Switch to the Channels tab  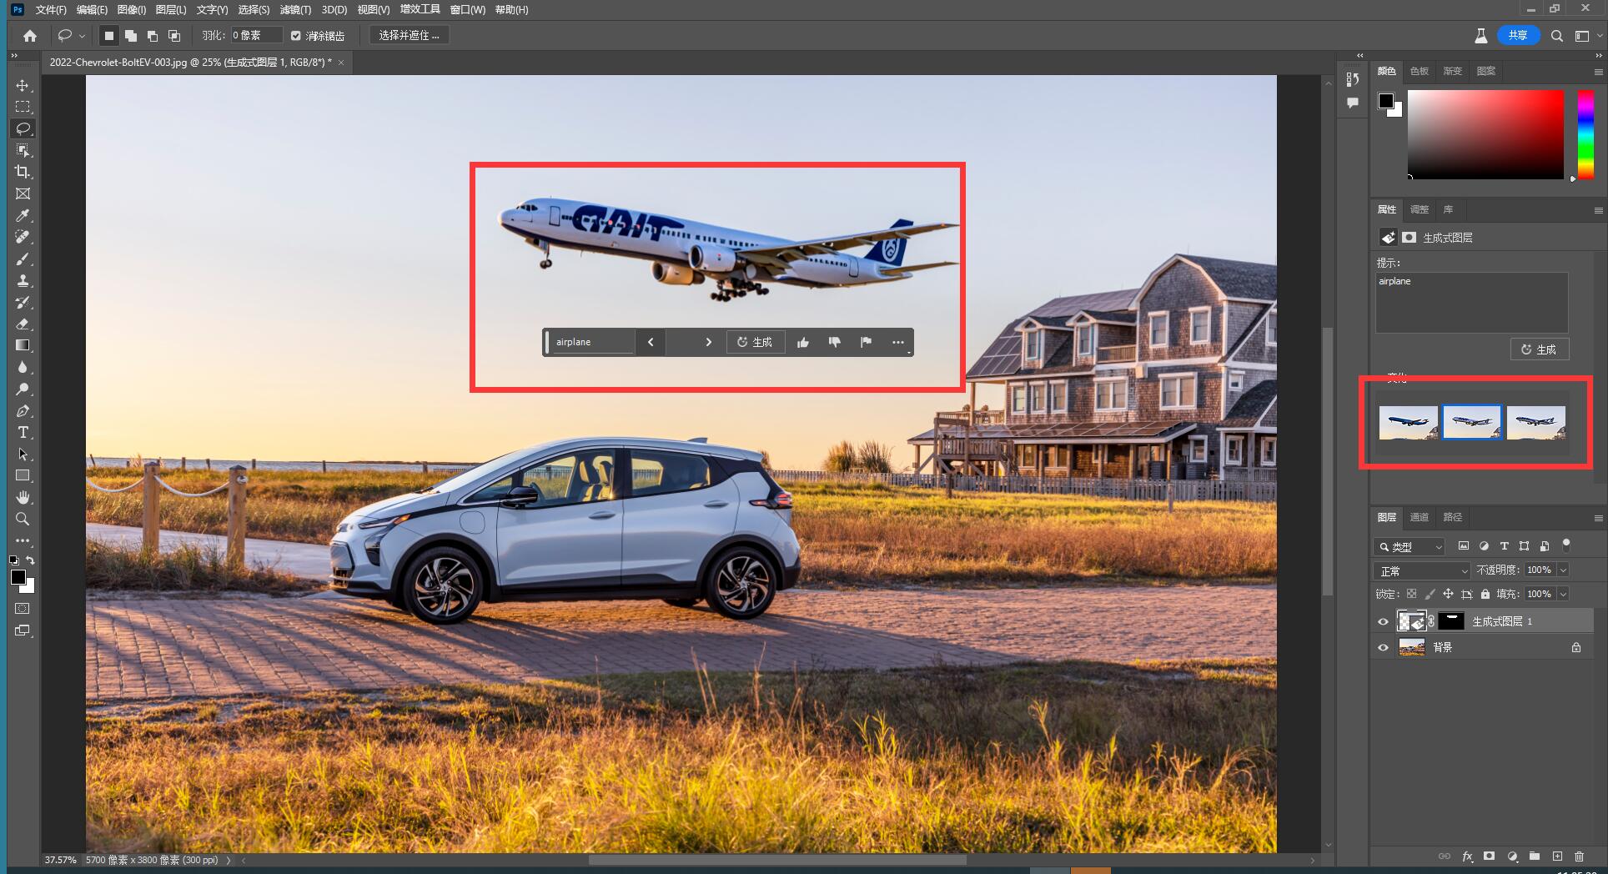tap(1420, 517)
